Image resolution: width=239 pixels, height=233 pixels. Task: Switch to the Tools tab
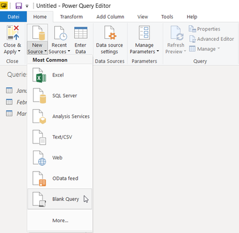click(167, 17)
